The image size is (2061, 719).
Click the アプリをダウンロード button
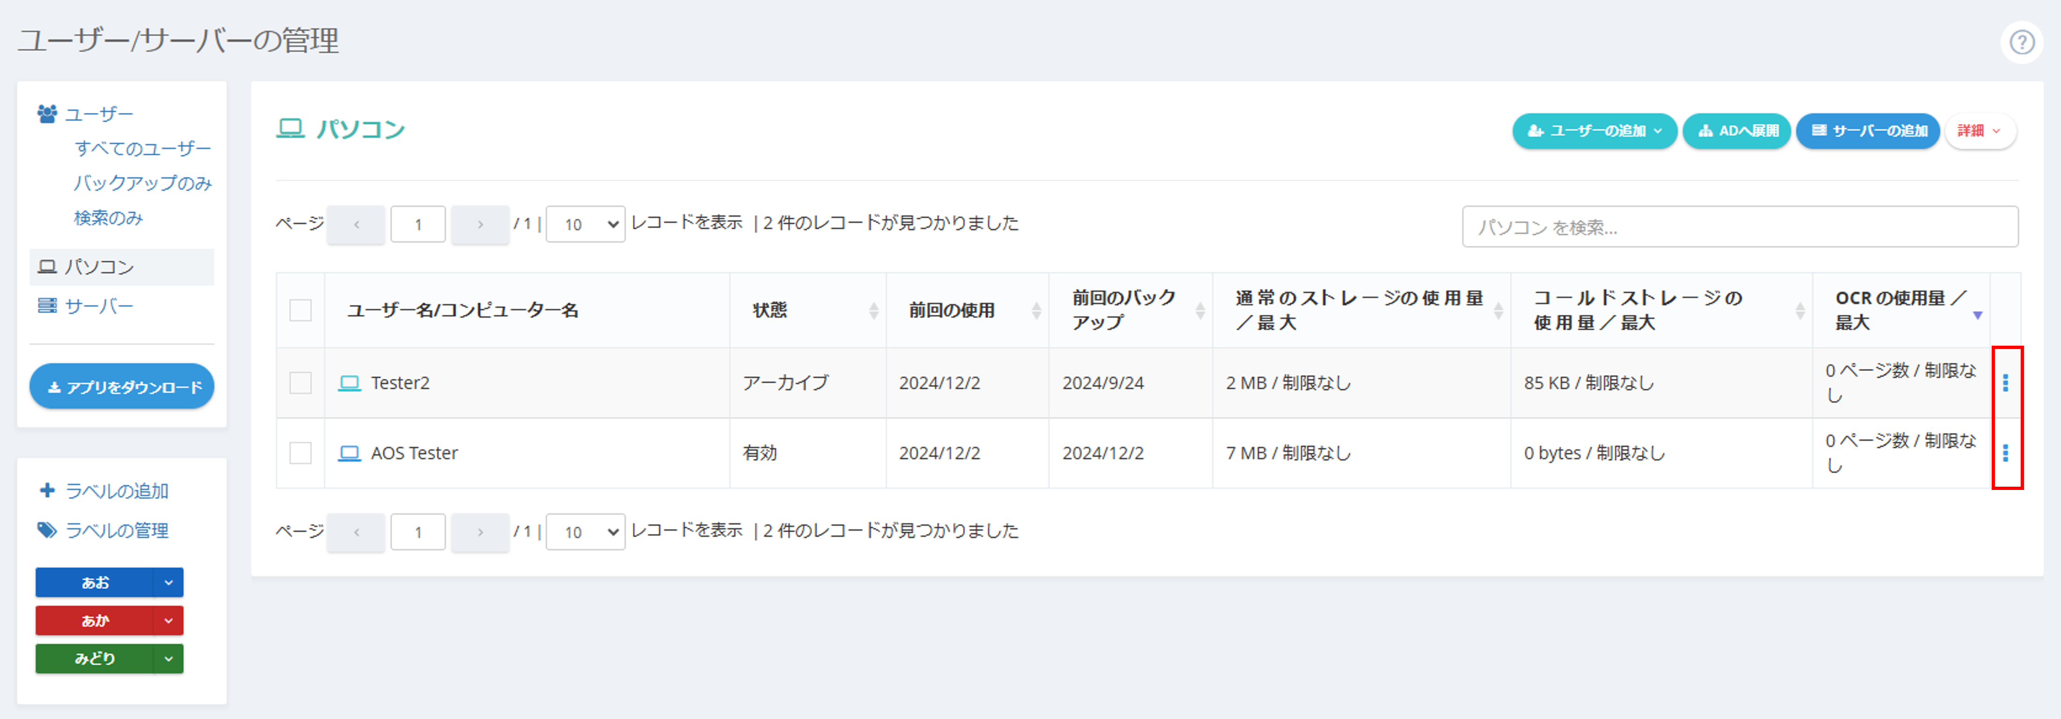pyautogui.click(x=122, y=387)
